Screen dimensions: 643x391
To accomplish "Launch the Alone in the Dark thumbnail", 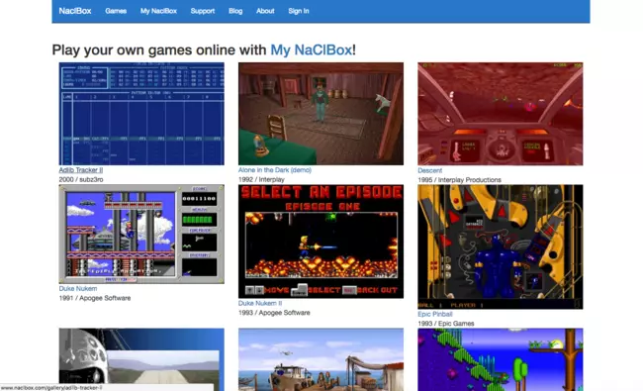I will (x=321, y=114).
